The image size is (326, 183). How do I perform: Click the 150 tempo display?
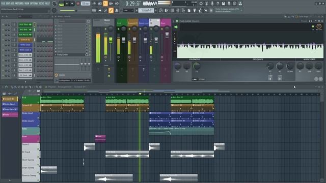click(85, 4)
